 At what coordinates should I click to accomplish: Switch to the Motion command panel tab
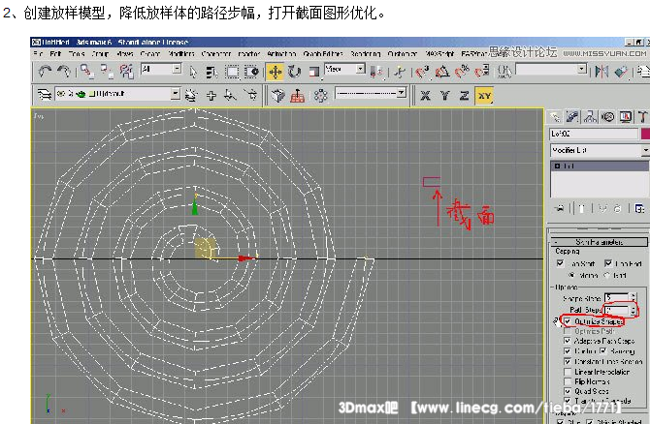(x=608, y=117)
